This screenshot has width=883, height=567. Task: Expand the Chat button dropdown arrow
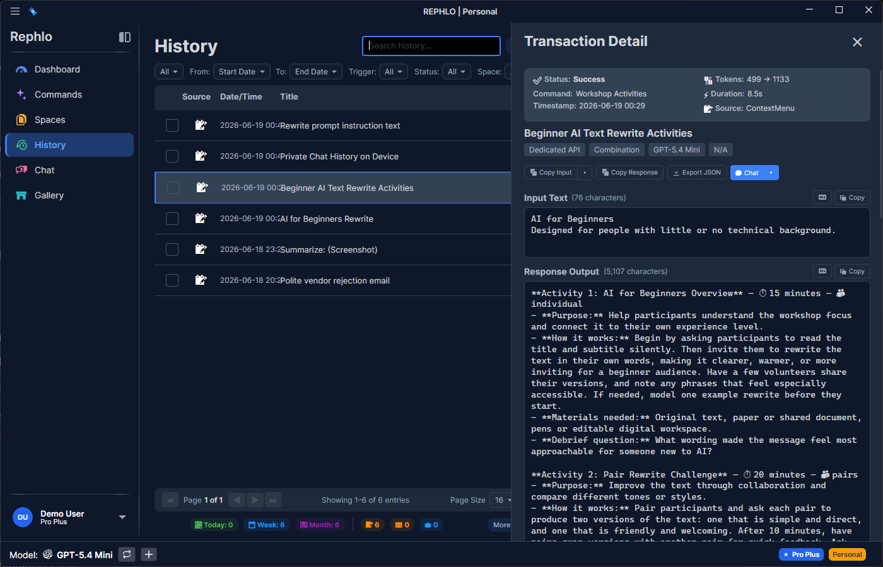tap(771, 173)
